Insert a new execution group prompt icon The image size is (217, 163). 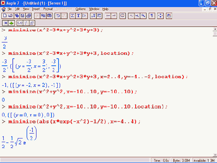(x=84, y=16)
